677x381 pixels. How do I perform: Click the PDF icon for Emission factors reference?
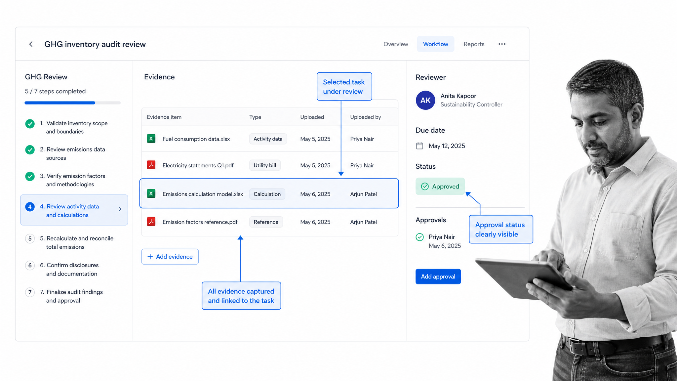(151, 221)
